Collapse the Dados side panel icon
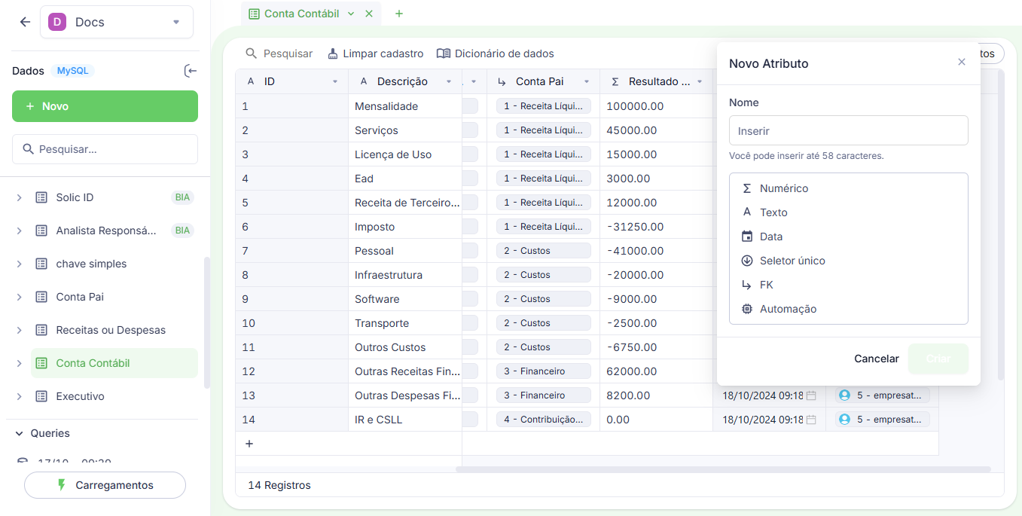Viewport: 1022px width, 516px height. point(191,71)
